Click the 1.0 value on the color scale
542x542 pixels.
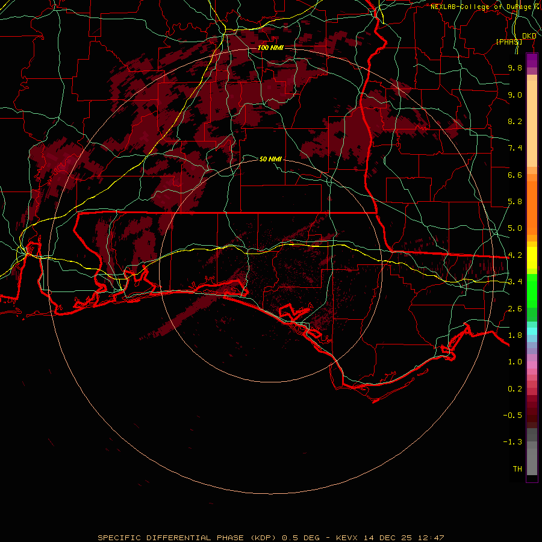[515, 362]
